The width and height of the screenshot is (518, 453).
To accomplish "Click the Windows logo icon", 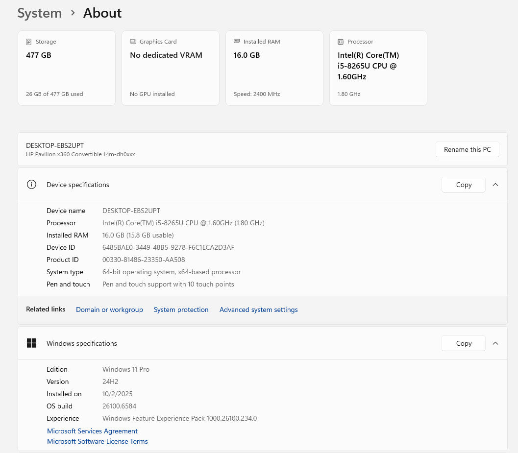I will pyautogui.click(x=31, y=343).
